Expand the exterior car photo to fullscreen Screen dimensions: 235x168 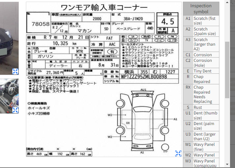(15, 71)
